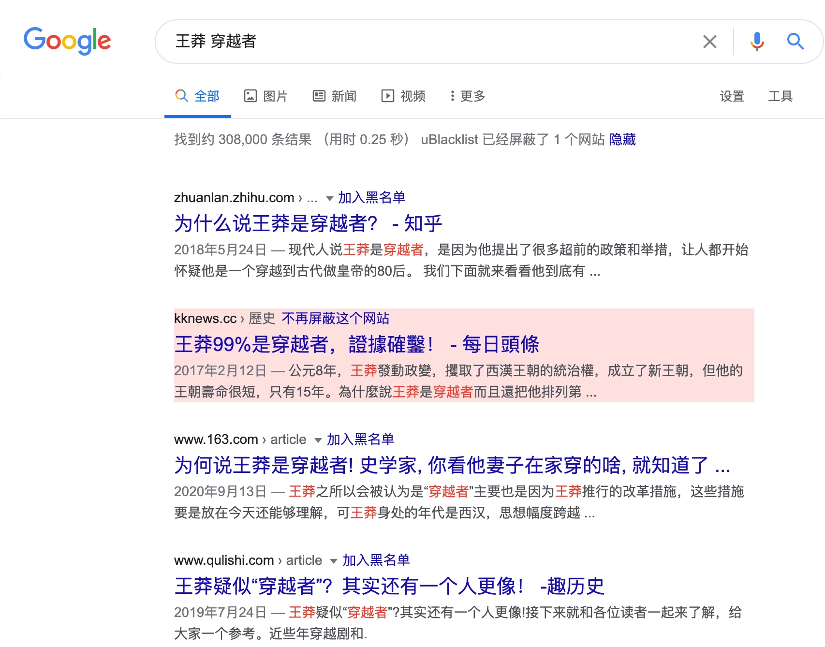The width and height of the screenshot is (825, 647).
Task: Click 加入黑名单 for www.163.com
Action: click(360, 439)
